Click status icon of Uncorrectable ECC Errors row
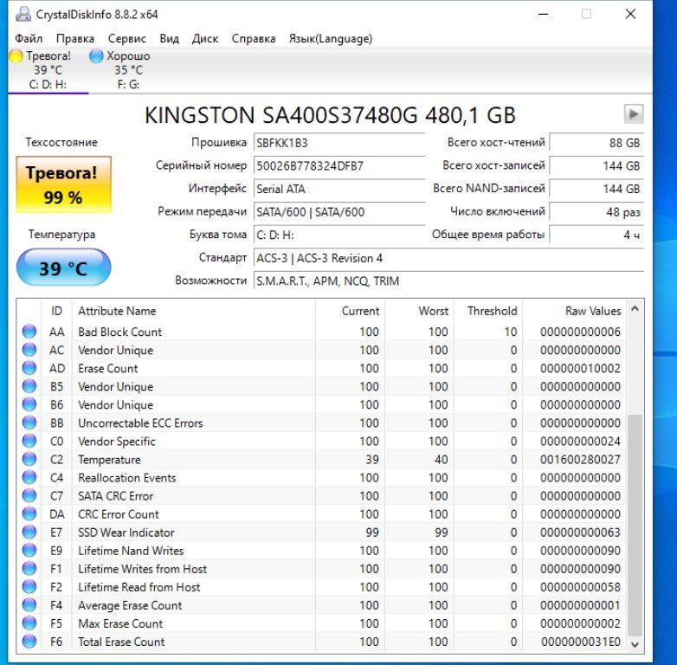This screenshot has width=677, height=665. (x=29, y=423)
